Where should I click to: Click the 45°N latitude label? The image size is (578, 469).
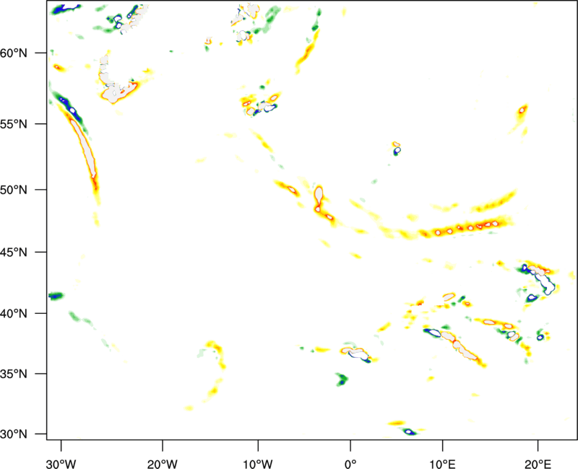(14, 252)
